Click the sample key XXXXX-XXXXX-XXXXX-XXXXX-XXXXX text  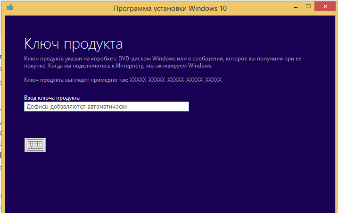point(175,80)
